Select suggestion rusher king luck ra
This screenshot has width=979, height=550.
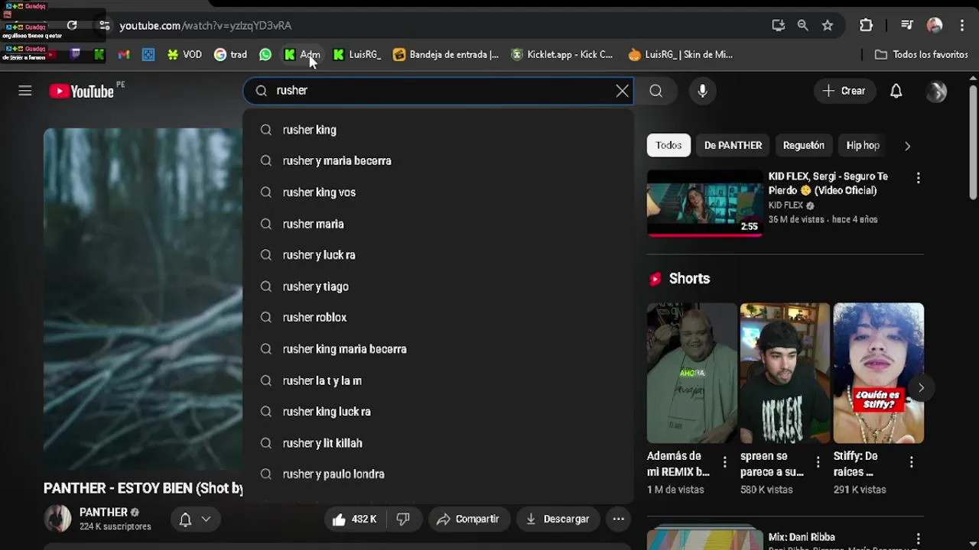(438, 412)
